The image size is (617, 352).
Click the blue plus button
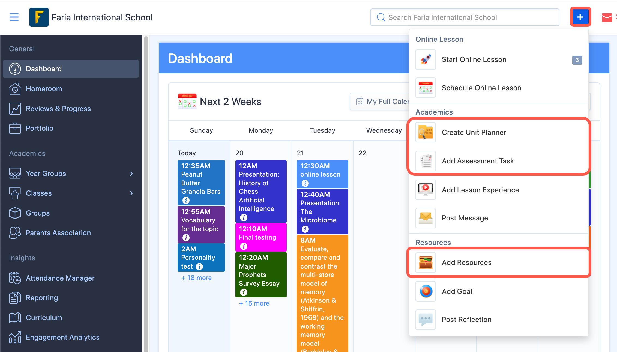click(580, 17)
